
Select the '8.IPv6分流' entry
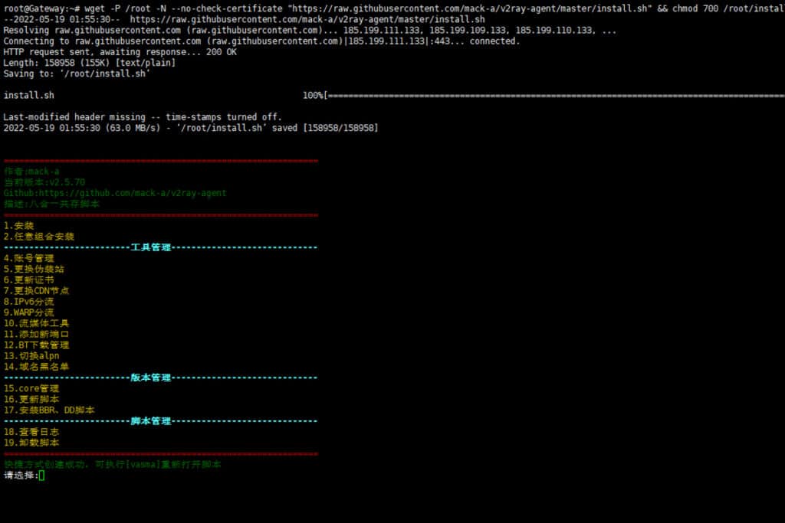[x=29, y=302]
